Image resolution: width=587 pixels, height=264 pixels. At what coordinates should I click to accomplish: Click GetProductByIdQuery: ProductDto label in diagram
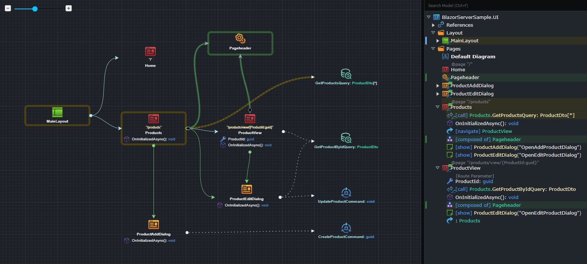tap(346, 147)
